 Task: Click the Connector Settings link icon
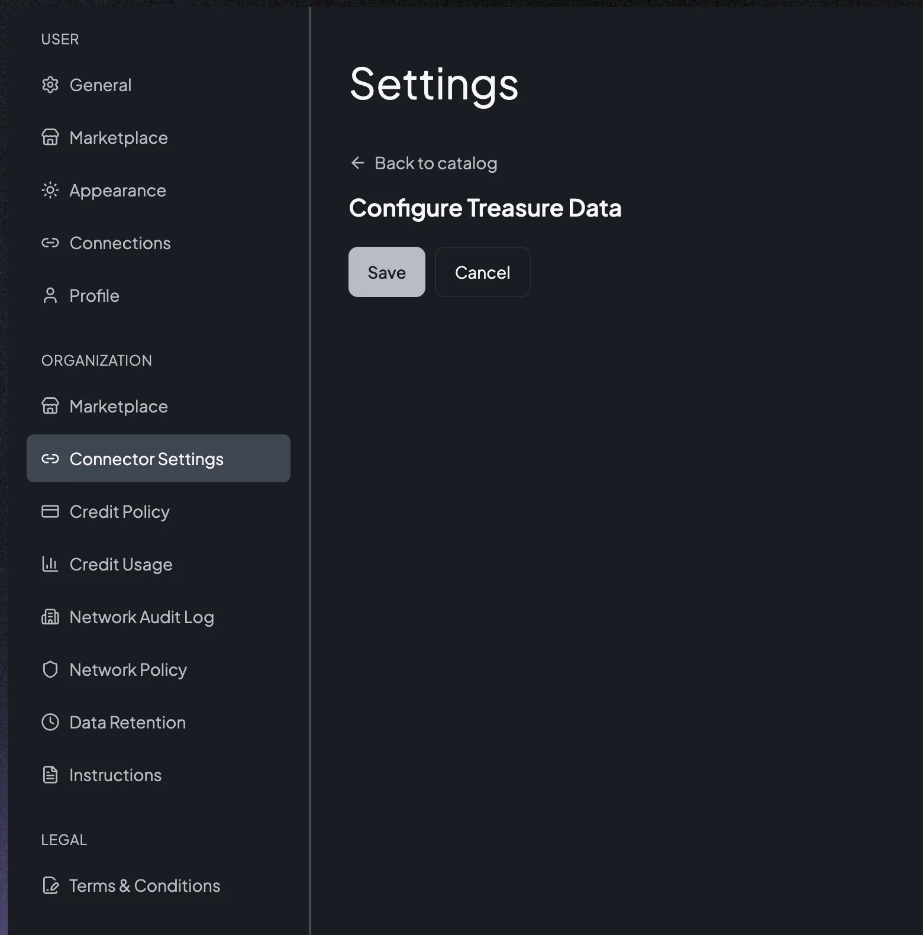50,459
